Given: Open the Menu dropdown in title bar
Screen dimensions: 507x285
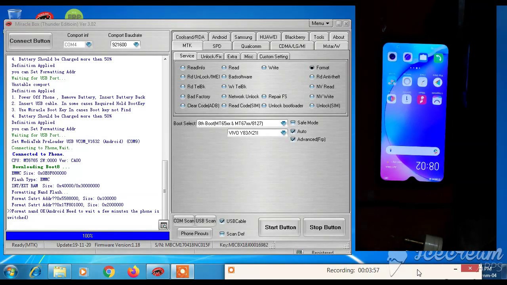Looking at the screenshot, I should click(321, 23).
